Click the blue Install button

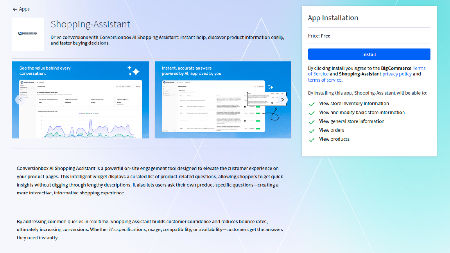[x=369, y=54]
